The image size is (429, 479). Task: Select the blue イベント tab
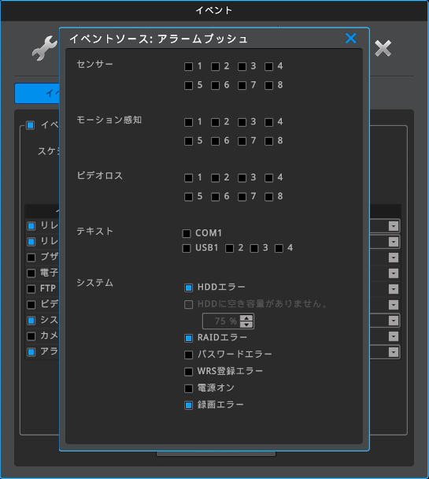[x=37, y=93]
